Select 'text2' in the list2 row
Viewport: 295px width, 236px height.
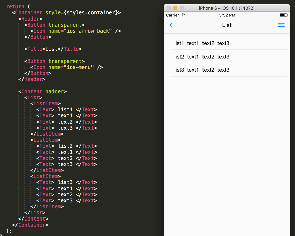point(208,57)
